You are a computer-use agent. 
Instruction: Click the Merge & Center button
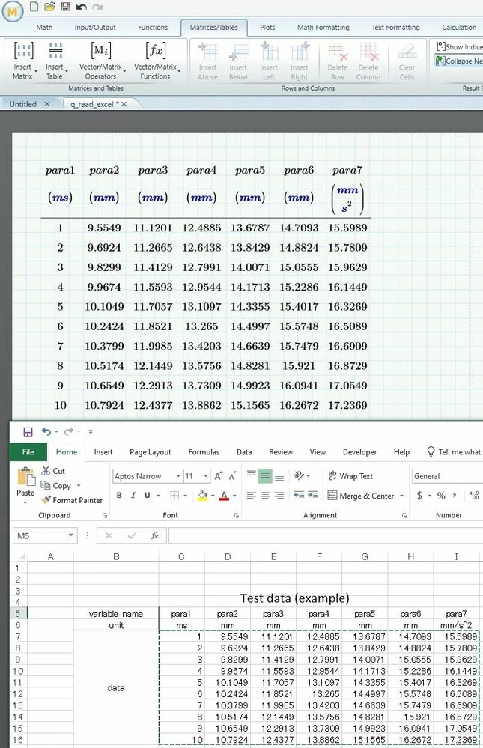(x=361, y=496)
